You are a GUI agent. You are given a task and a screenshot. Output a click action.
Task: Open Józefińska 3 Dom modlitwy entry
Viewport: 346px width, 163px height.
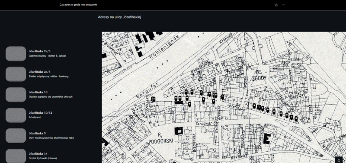tap(40, 135)
